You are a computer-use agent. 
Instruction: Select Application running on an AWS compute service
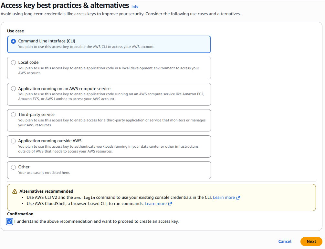pyautogui.click(x=13, y=89)
